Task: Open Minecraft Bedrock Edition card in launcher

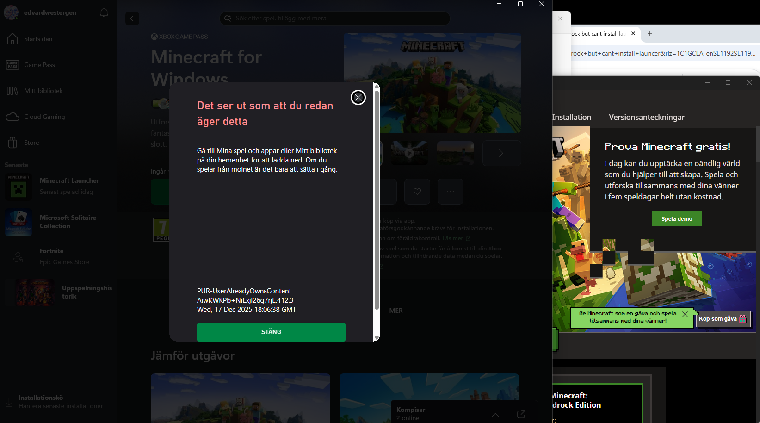Action: (598, 403)
